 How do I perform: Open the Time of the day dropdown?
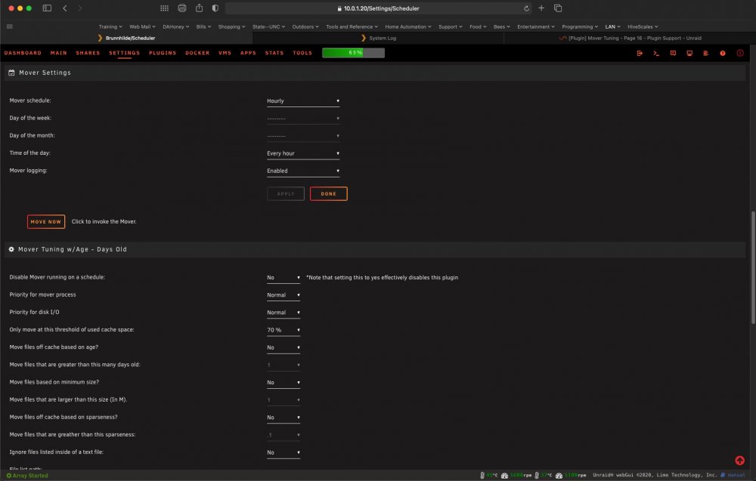[303, 153]
